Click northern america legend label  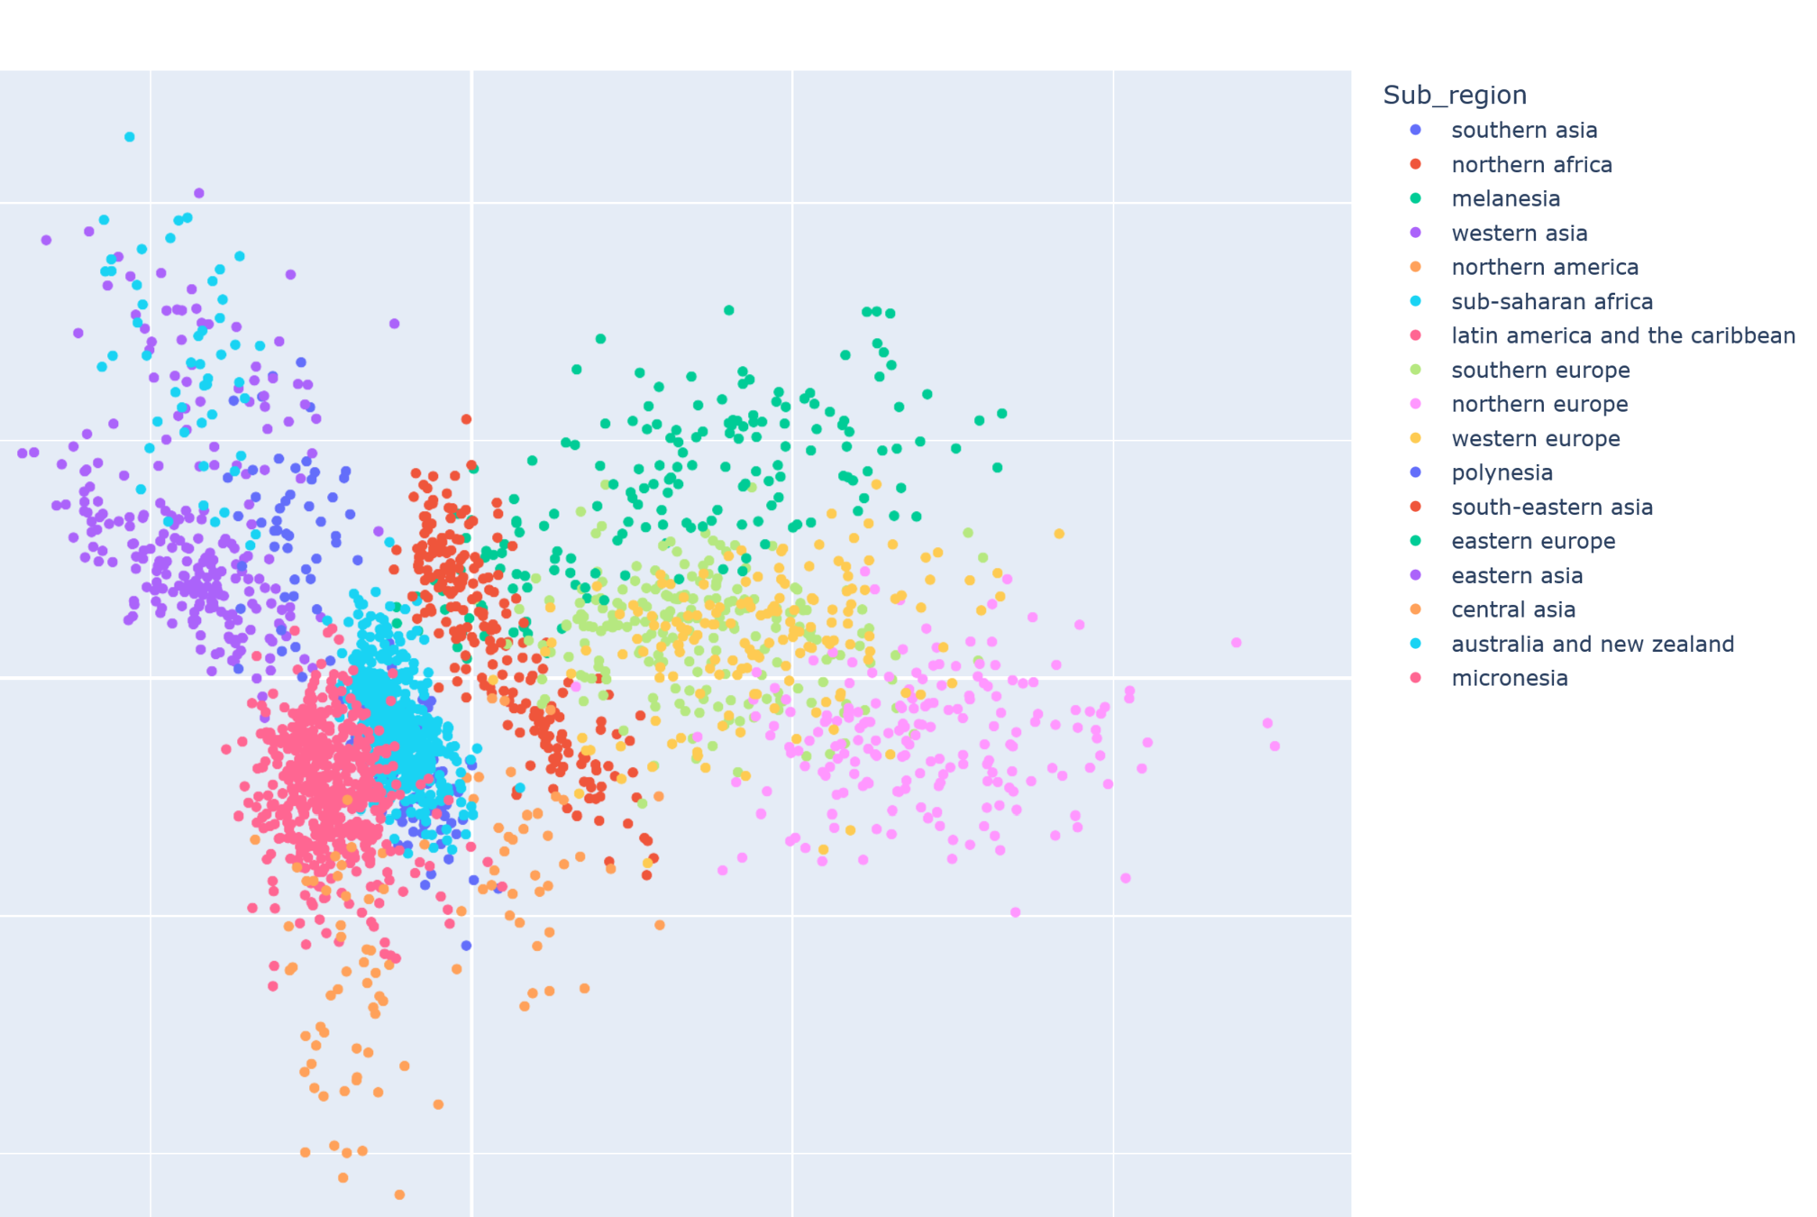click(1544, 268)
